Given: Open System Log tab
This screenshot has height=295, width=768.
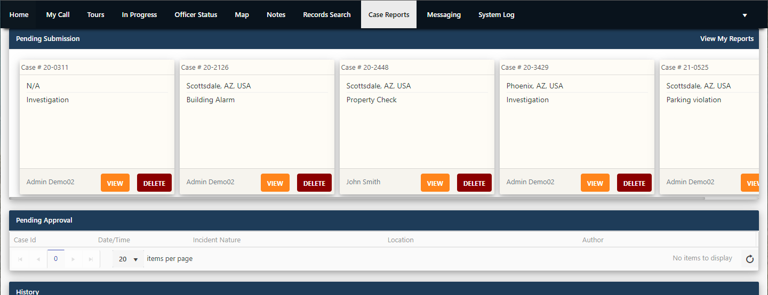Looking at the screenshot, I should (x=496, y=14).
